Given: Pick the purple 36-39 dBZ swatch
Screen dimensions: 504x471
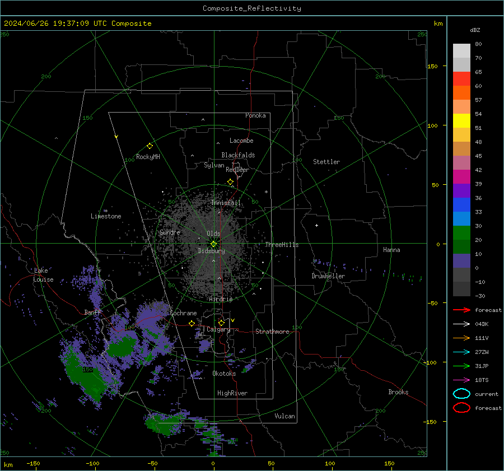Looking at the screenshot, I should tap(461, 191).
